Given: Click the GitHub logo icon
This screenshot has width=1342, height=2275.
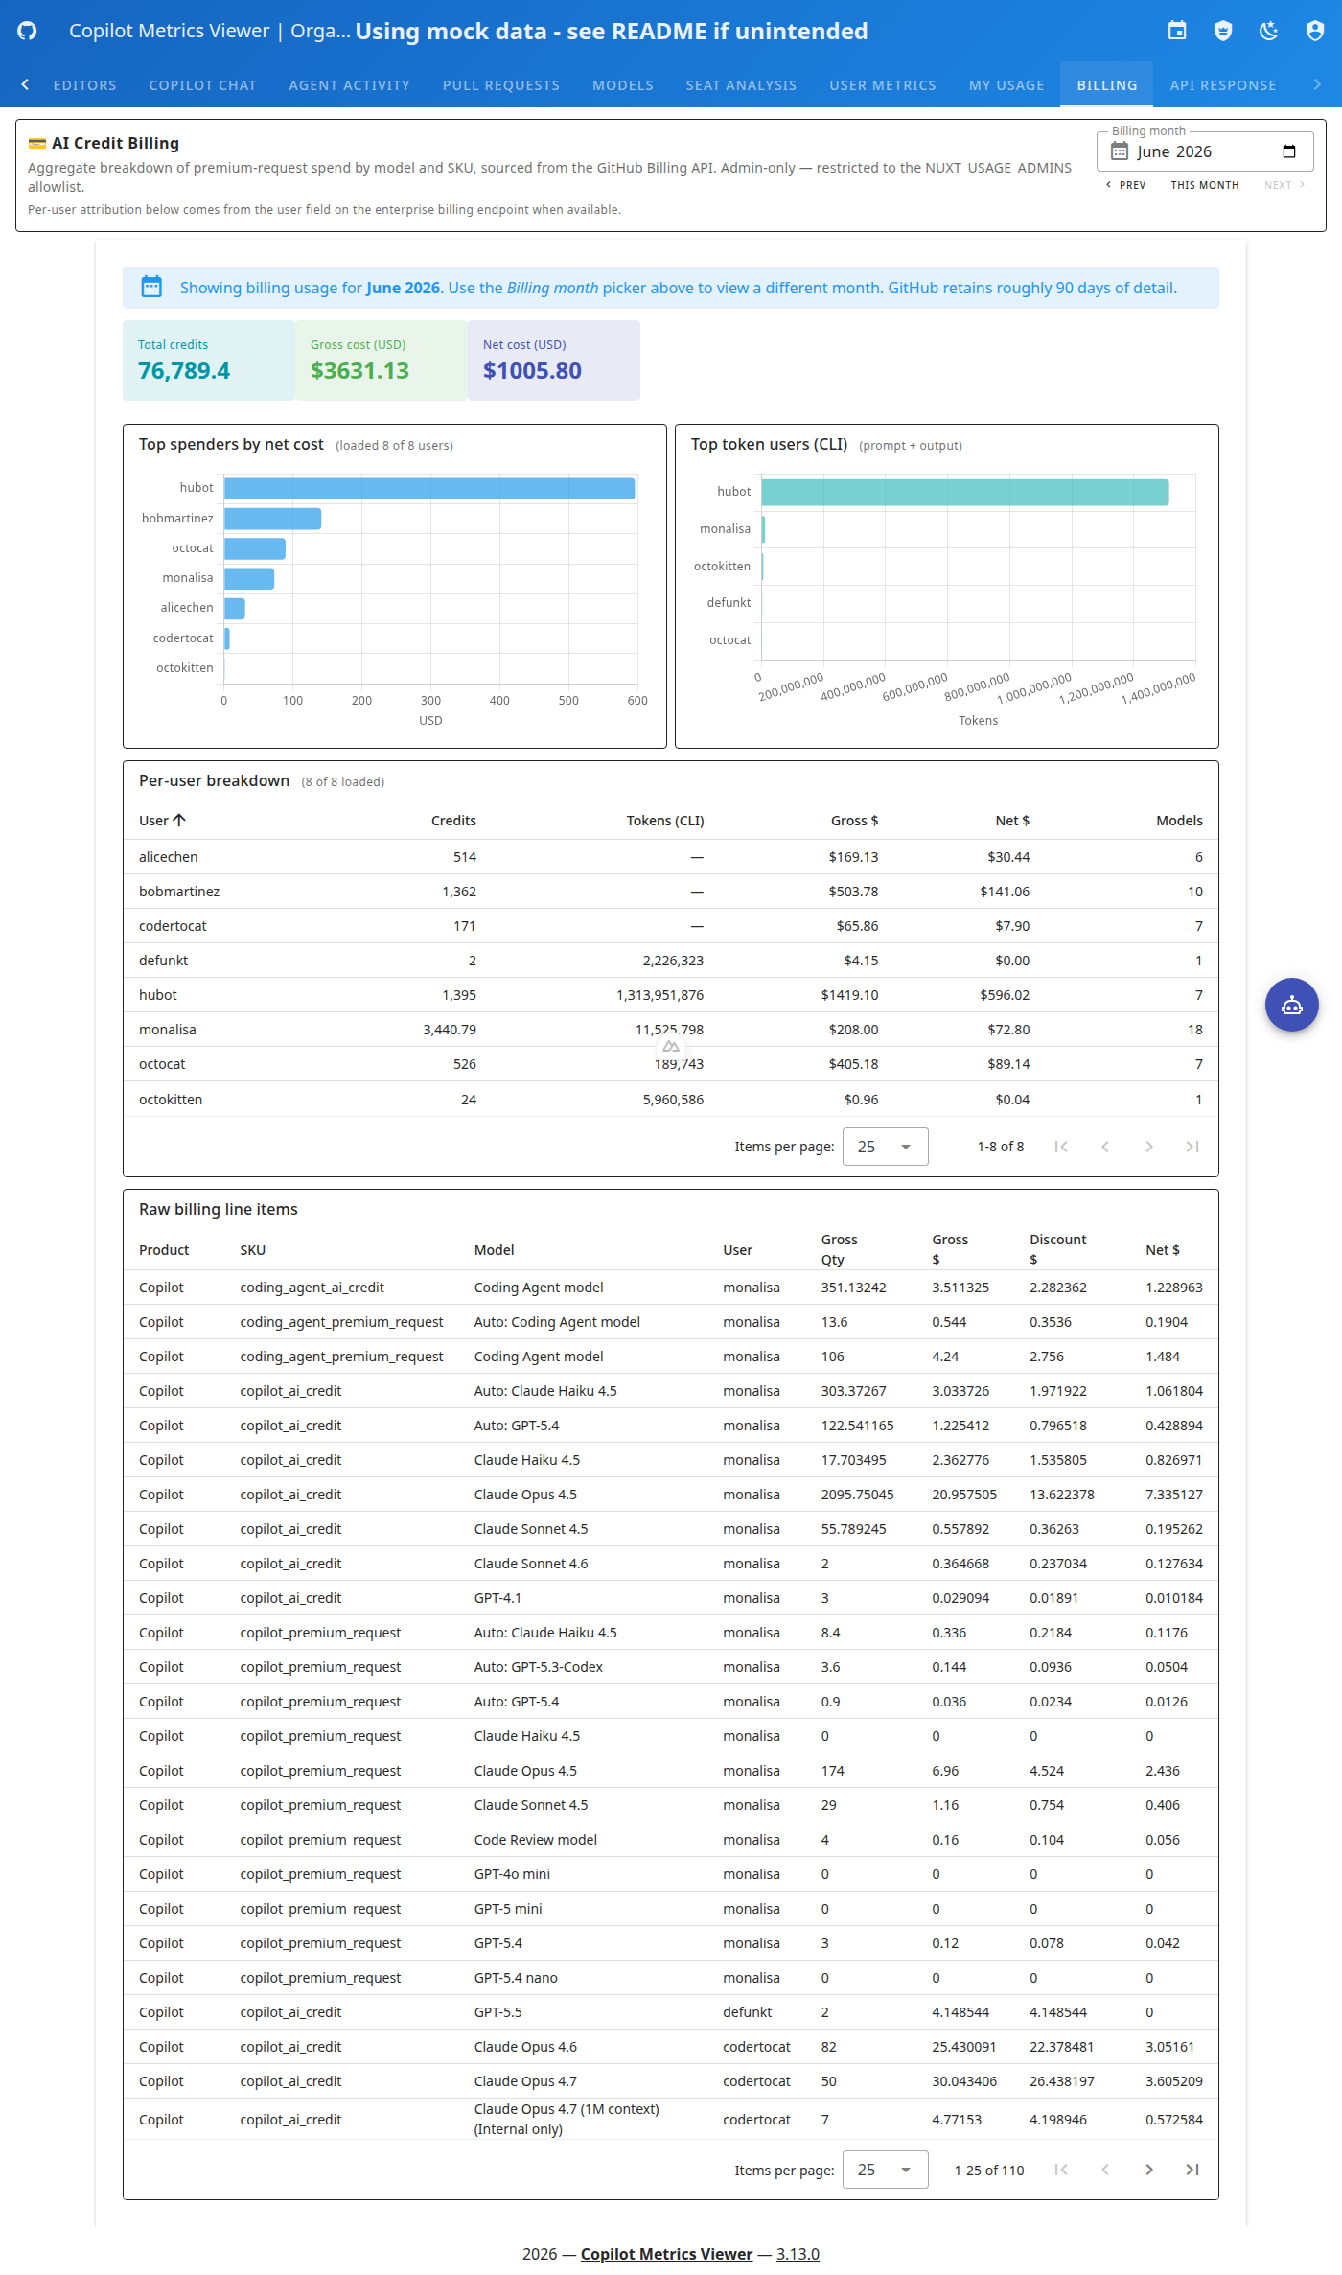Looking at the screenshot, I should point(27,31).
